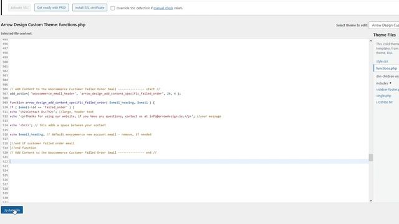Open the sidebar-footer file in the theme list
399x224 pixels.
[387, 90]
